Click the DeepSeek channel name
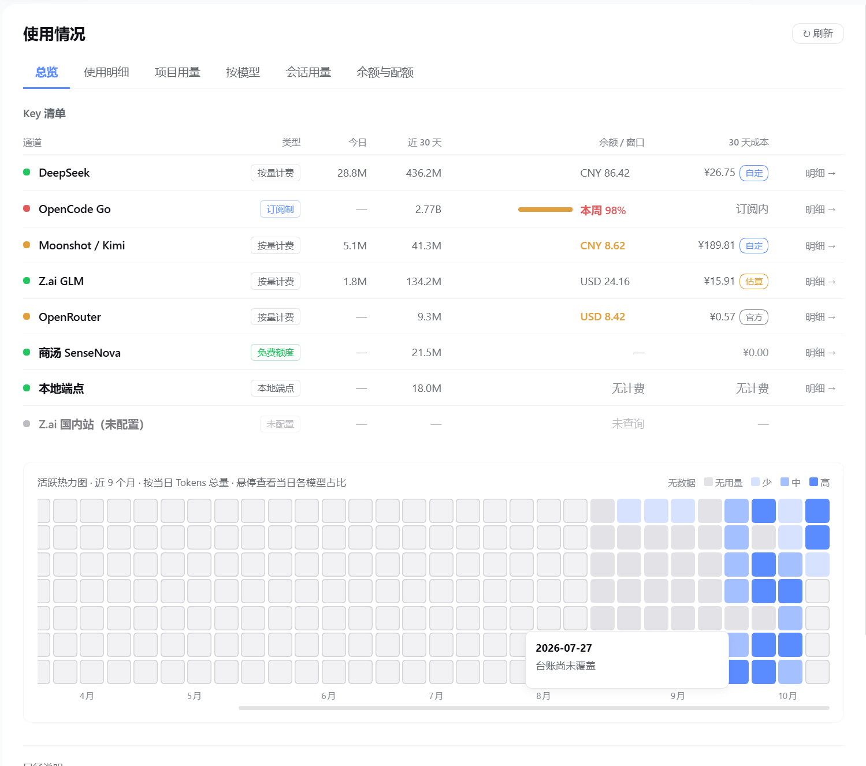The image size is (866, 766). [64, 173]
